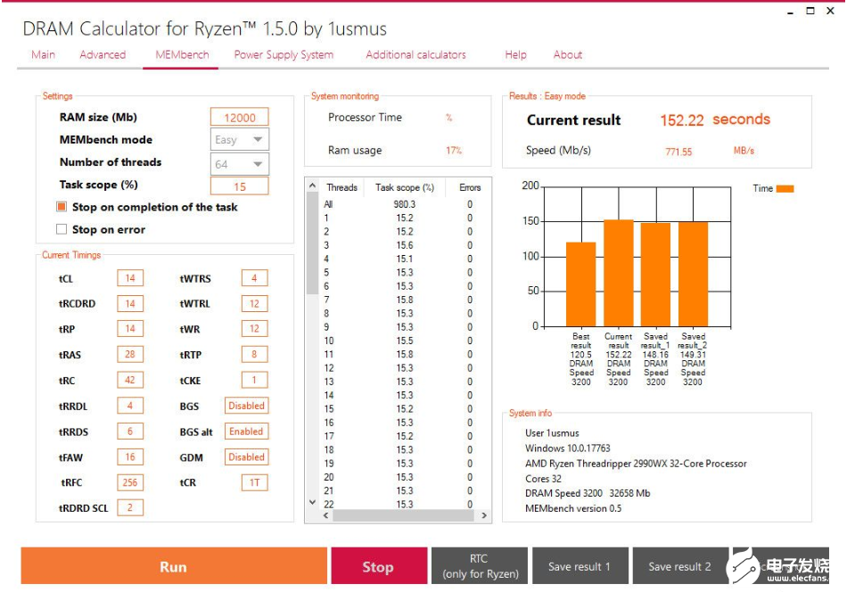Enable the Stop on error checkbox
The height and width of the screenshot is (592, 855).
coord(62,229)
